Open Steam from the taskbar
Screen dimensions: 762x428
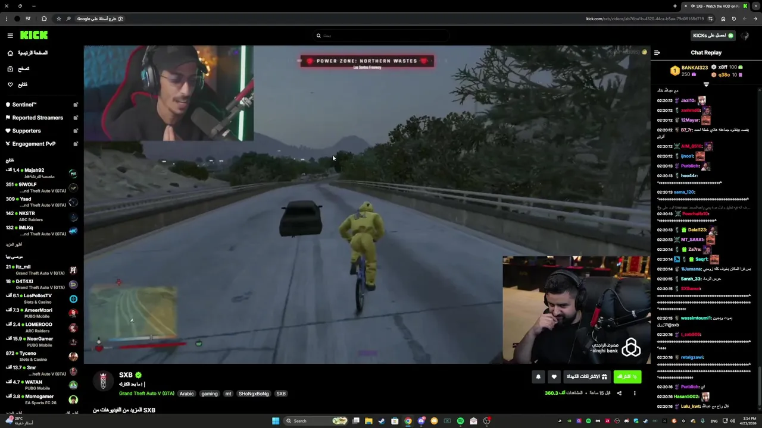(382, 421)
